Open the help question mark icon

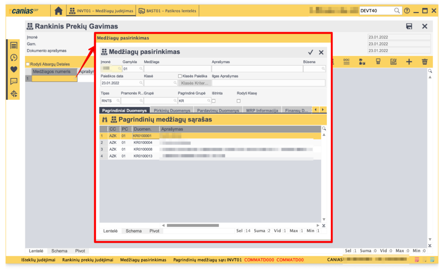[407, 11]
